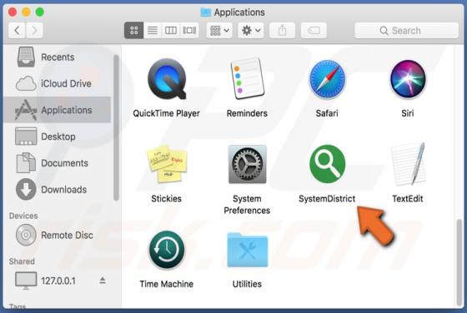Viewport: 467px width, 313px height.
Task: Click the sidebar scrollbar
Action: coord(116,128)
